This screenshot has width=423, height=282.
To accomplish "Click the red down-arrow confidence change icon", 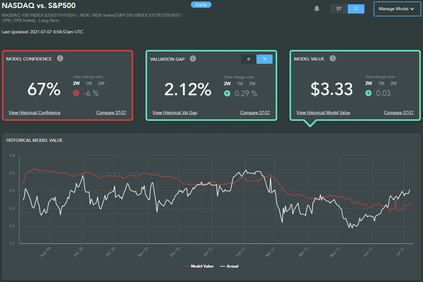I will click(76, 93).
